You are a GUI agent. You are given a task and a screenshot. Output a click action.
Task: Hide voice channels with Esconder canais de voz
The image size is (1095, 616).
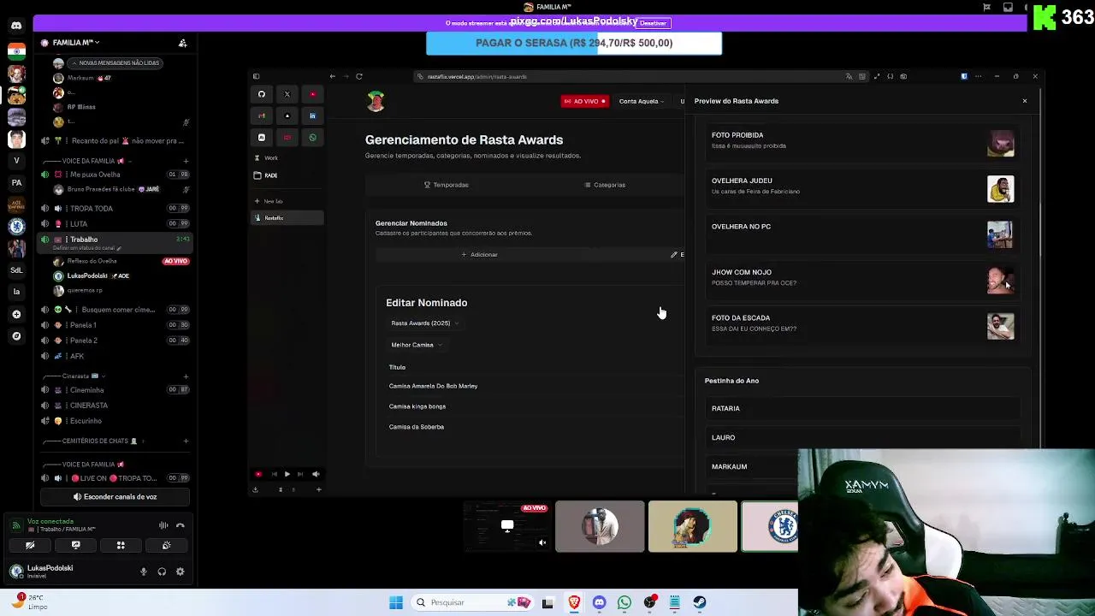point(115,496)
